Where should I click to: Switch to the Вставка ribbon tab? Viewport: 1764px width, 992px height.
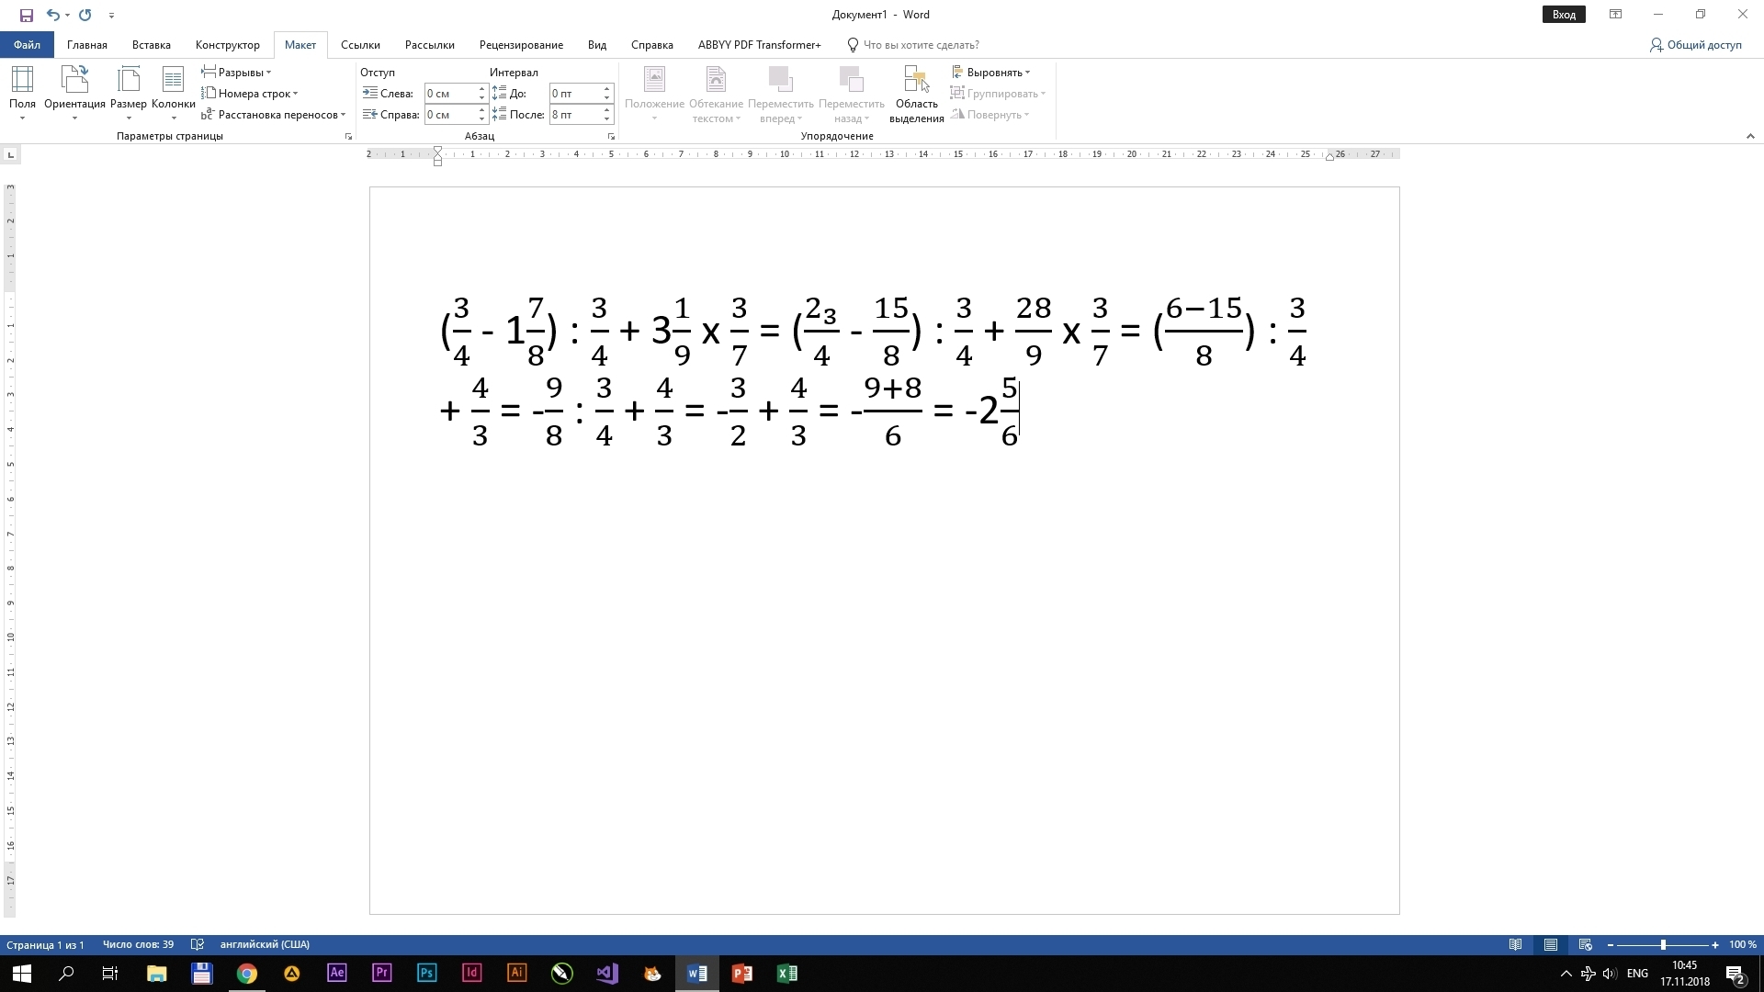pyautogui.click(x=151, y=44)
